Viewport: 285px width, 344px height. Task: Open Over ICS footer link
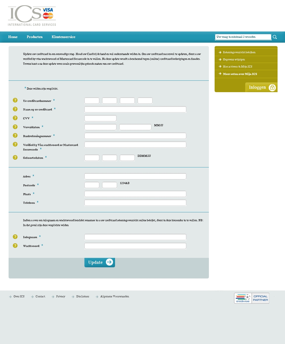pyautogui.click(x=19, y=296)
